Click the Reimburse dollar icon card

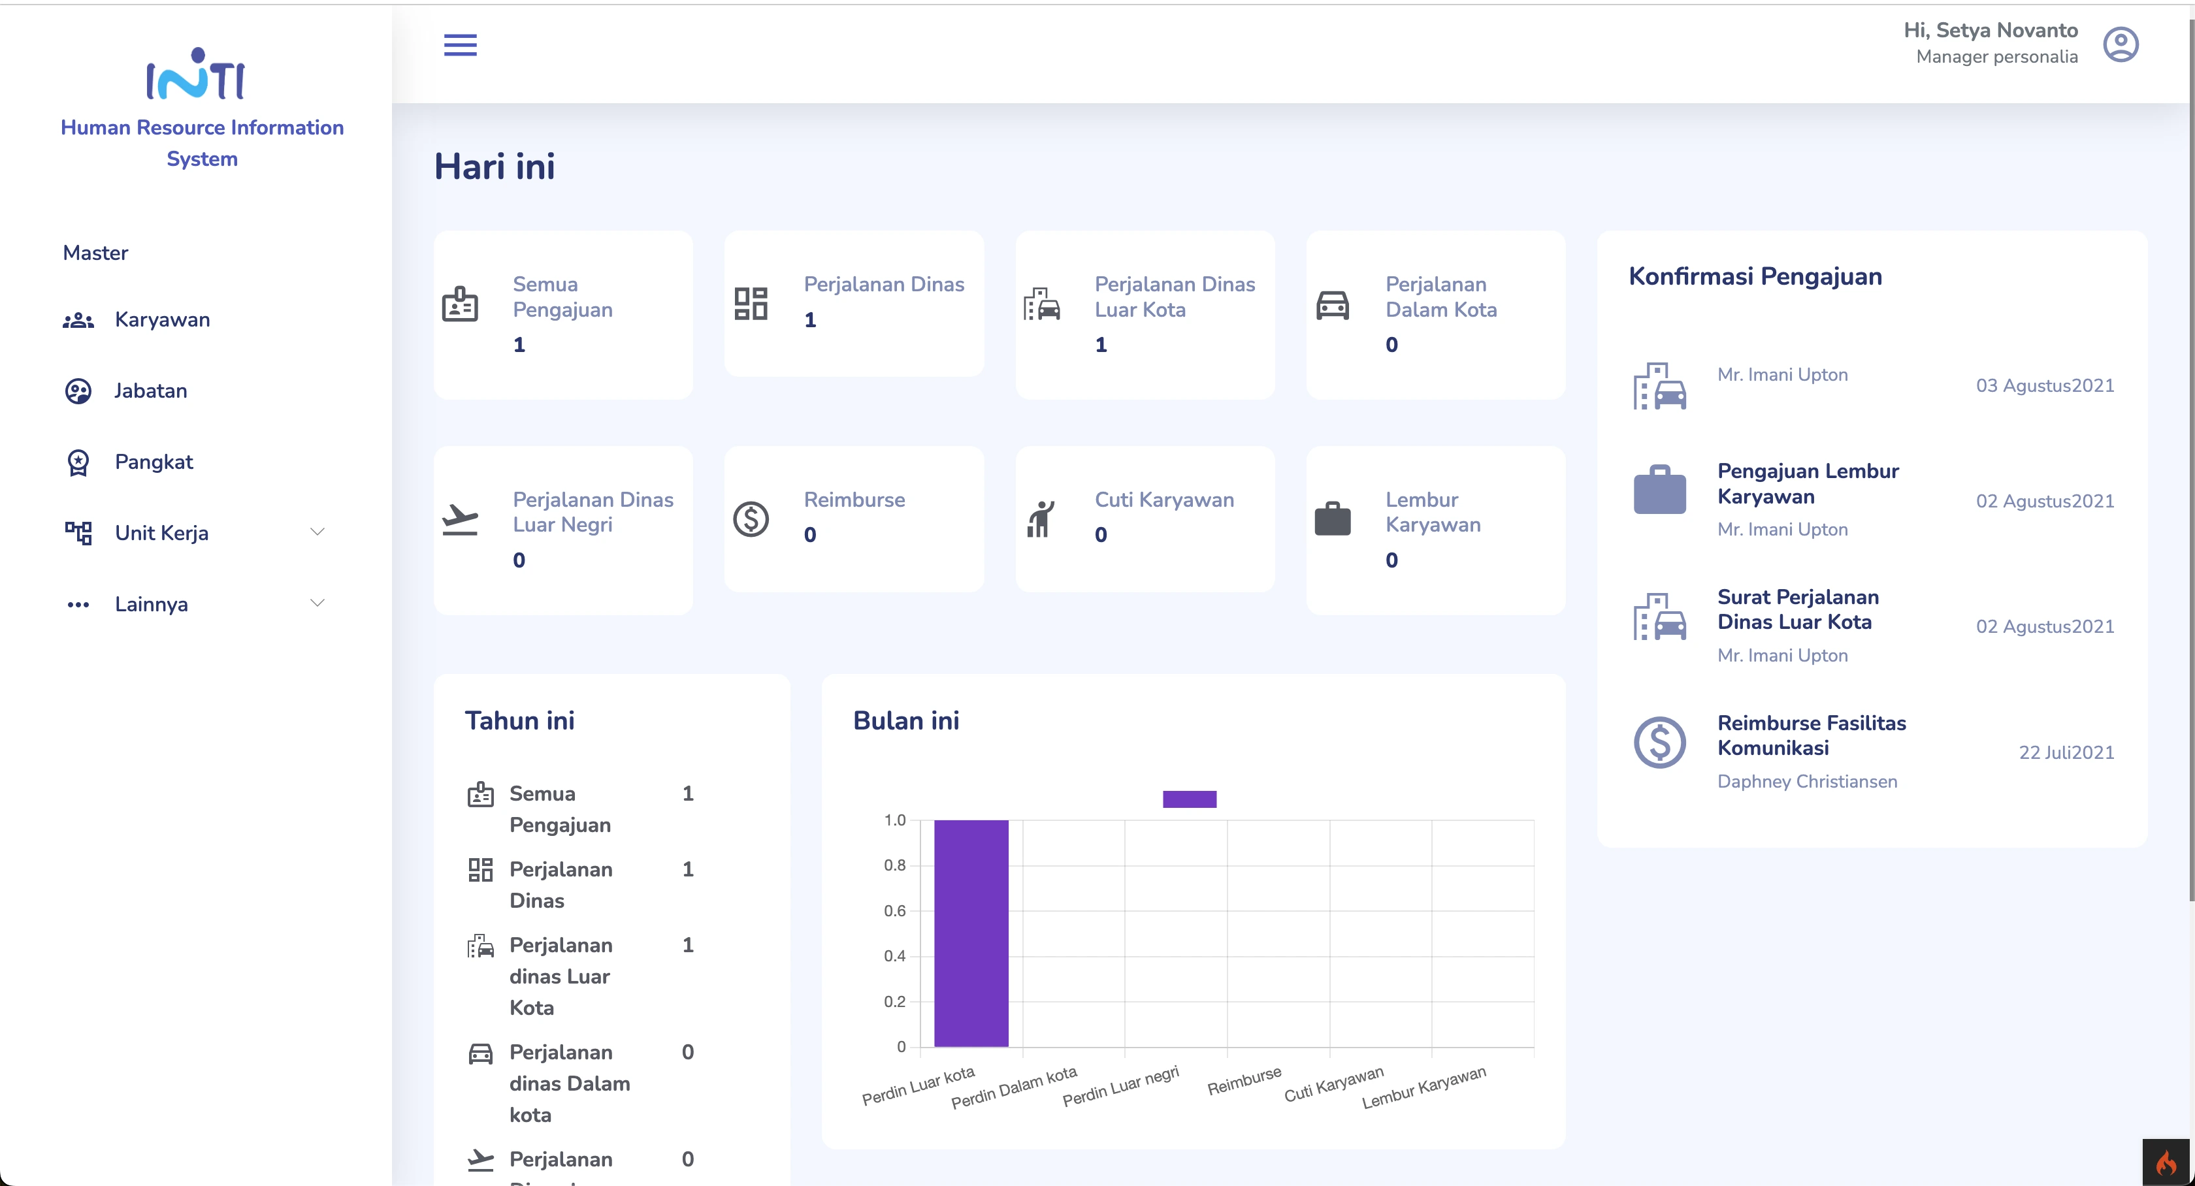(x=751, y=520)
